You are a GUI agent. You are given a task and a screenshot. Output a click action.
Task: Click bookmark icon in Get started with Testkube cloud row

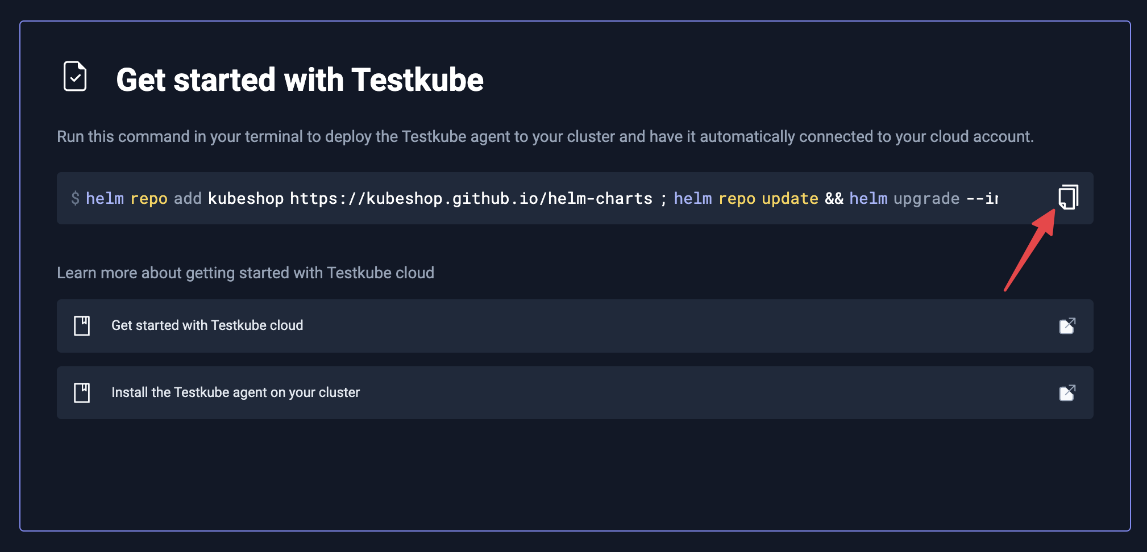(x=82, y=325)
